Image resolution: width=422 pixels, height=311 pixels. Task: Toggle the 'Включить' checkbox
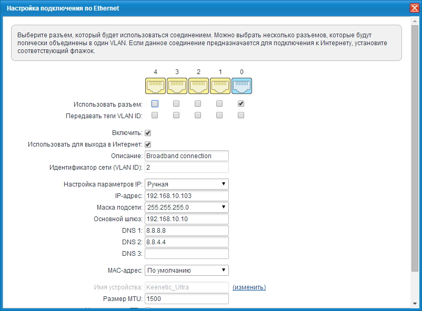[148, 133]
